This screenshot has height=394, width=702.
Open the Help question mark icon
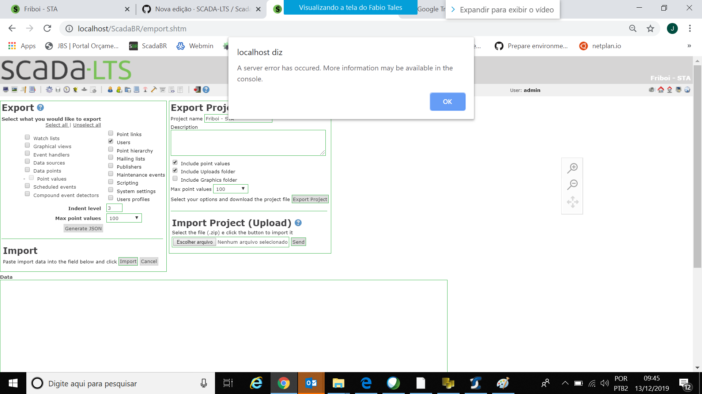point(206,90)
